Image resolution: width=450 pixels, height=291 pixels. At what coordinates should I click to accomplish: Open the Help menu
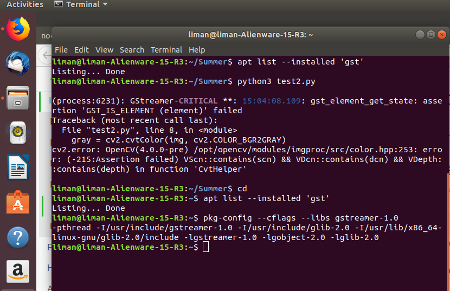click(x=197, y=50)
